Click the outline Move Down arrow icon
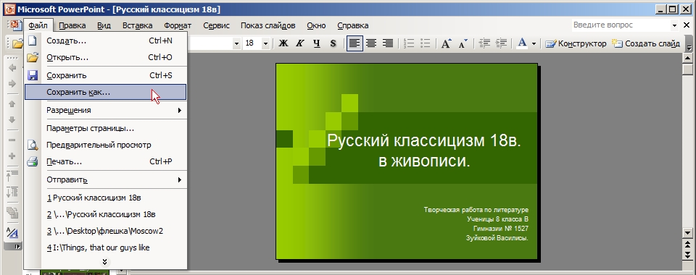Viewport: 696px width, 275px height. coord(12,120)
